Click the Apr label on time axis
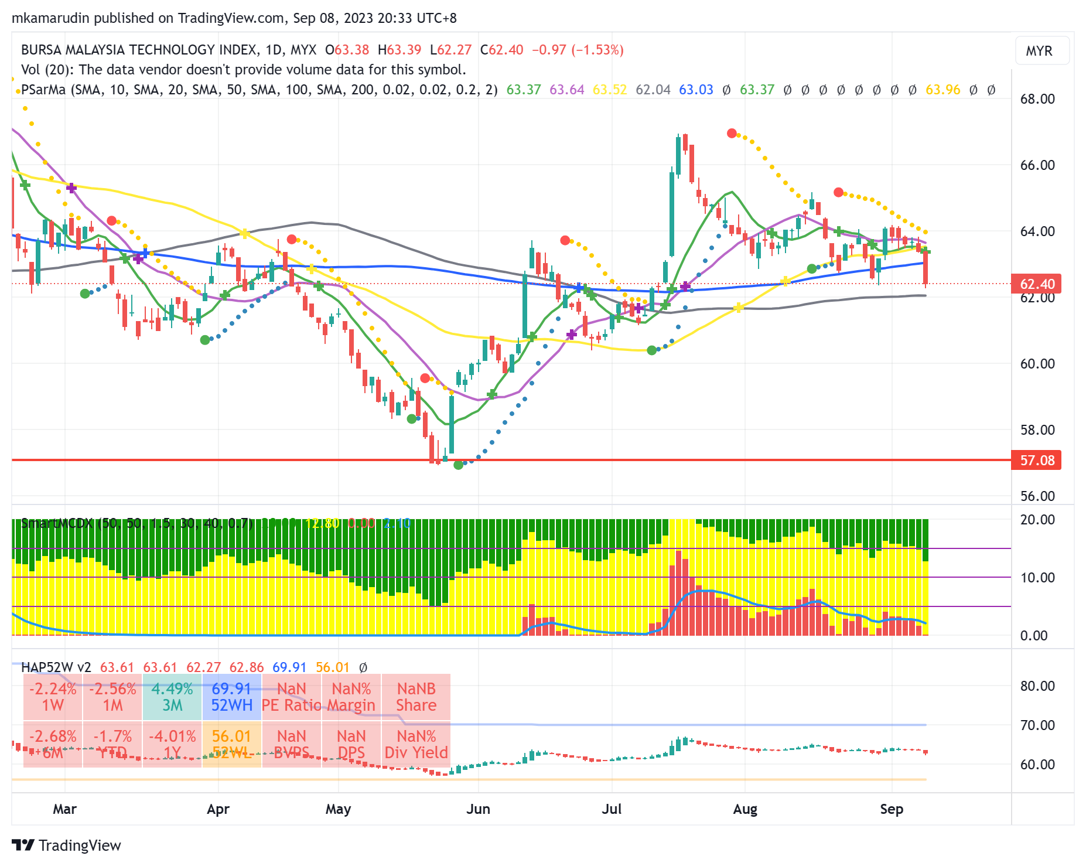This screenshot has height=866, width=1086. point(218,809)
